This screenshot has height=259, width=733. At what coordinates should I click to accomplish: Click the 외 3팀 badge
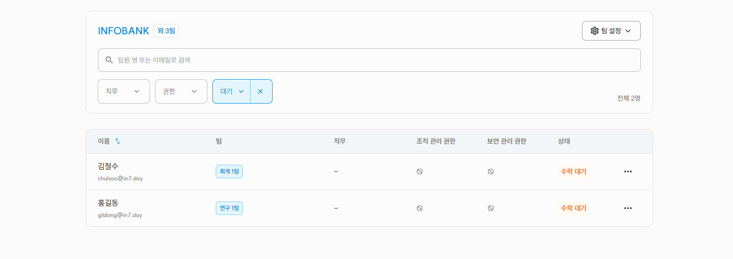click(x=166, y=31)
